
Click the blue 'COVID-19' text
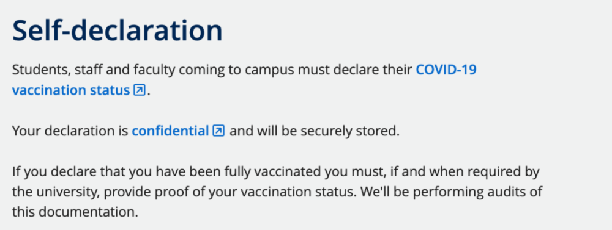(x=446, y=70)
